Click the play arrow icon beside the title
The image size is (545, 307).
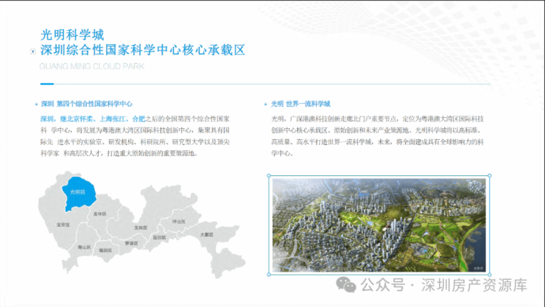click(x=32, y=52)
